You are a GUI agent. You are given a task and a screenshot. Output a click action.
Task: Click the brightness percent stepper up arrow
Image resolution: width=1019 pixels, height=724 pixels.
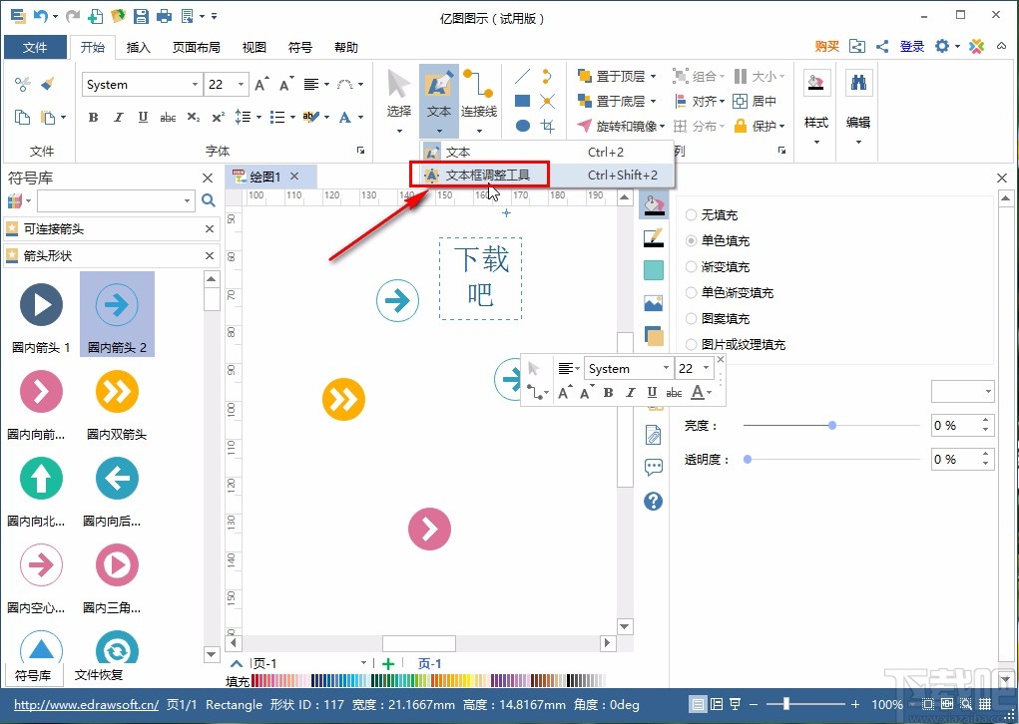pos(986,420)
